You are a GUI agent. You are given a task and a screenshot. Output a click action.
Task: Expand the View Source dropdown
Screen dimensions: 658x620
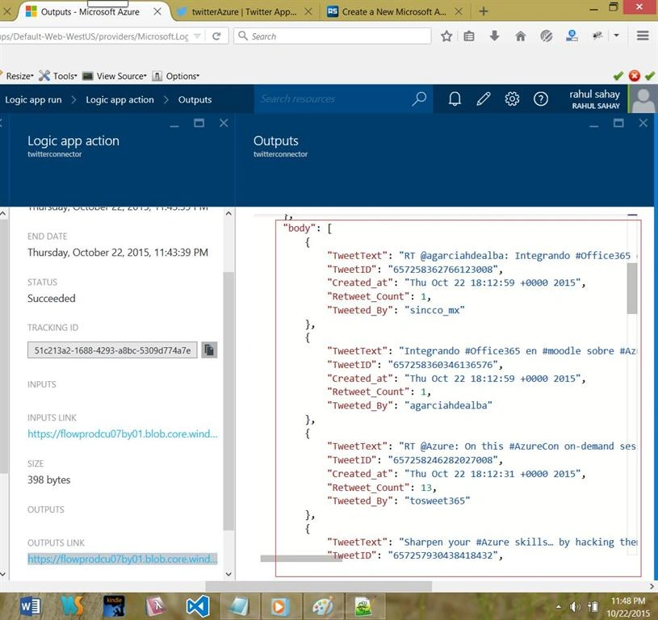click(115, 76)
